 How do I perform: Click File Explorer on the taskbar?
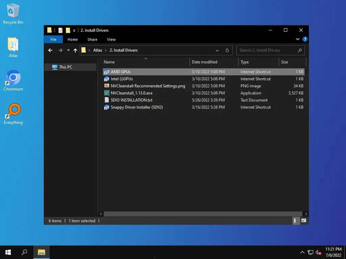[41, 252]
